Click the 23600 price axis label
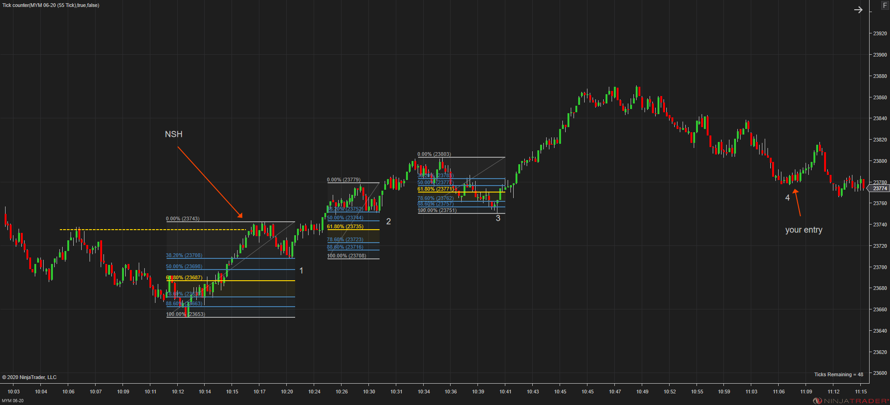The height and width of the screenshot is (405, 890). (x=880, y=373)
